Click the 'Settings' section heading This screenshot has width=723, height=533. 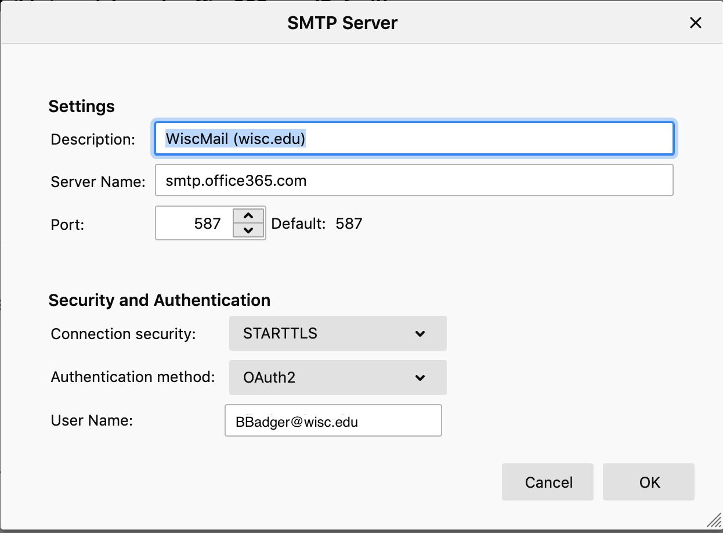click(82, 107)
